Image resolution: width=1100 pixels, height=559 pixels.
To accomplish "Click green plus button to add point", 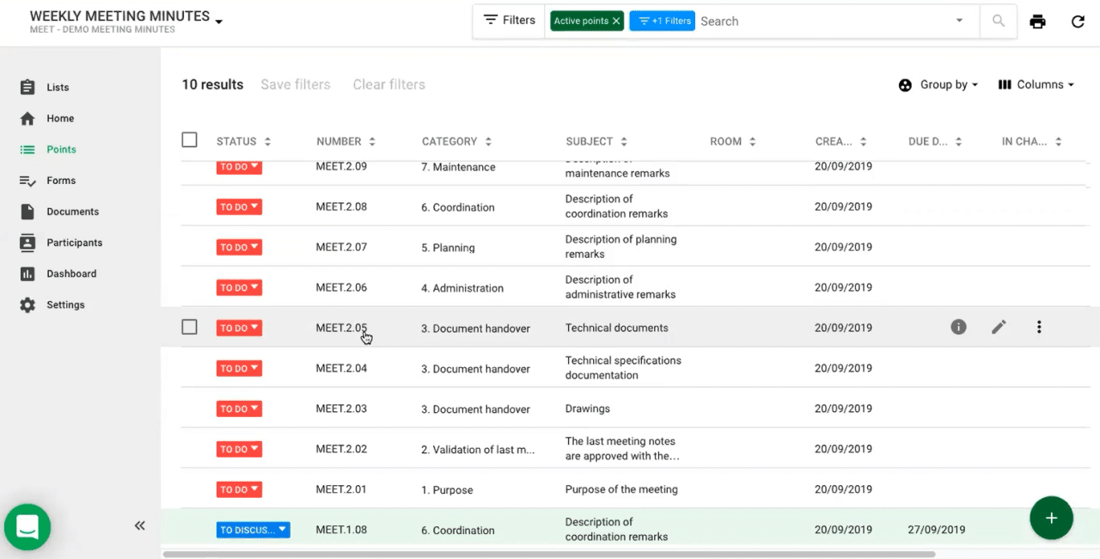I will (1051, 518).
